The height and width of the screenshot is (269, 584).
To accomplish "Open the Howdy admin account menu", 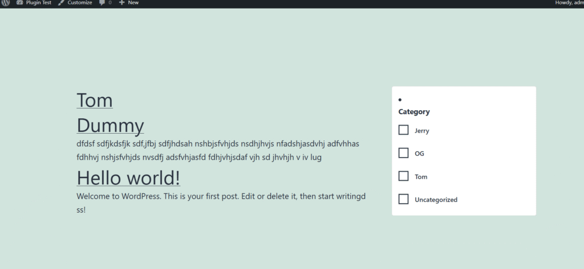I will pos(569,3).
